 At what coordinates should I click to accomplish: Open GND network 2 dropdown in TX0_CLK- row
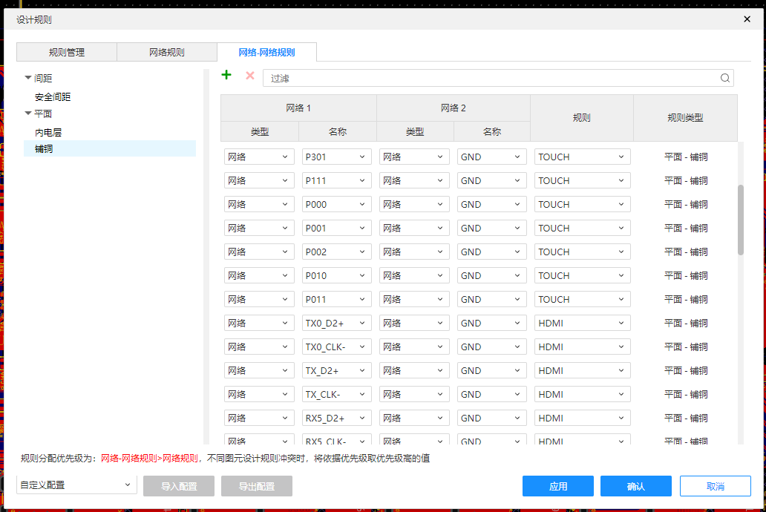[x=491, y=347]
